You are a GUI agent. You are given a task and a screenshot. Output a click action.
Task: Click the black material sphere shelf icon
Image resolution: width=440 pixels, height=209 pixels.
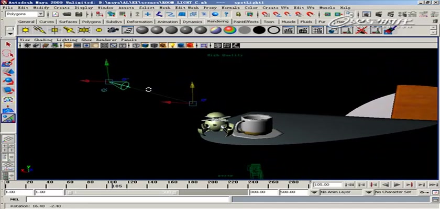tap(258, 30)
